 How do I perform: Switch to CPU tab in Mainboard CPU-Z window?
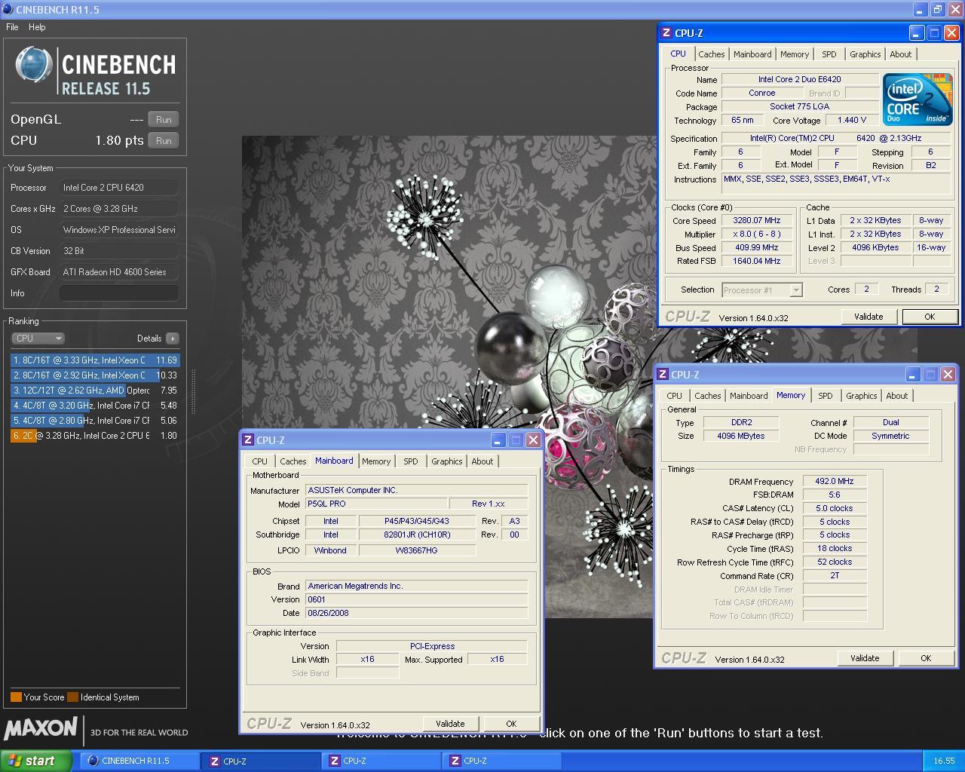point(259,461)
